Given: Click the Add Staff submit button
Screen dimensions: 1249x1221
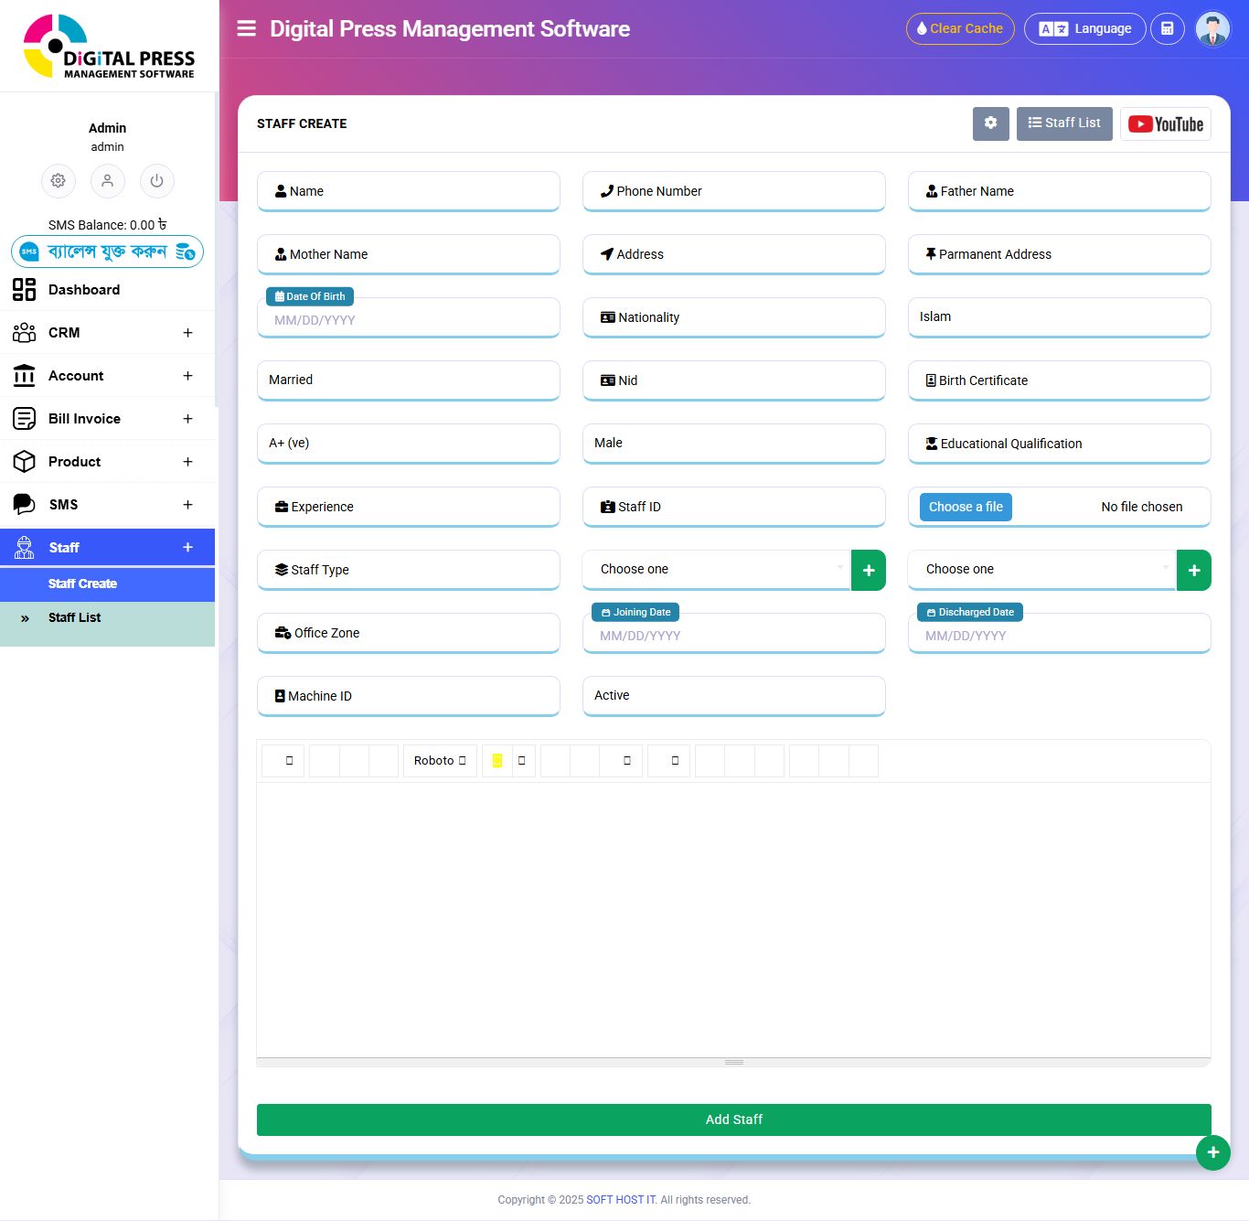Looking at the screenshot, I should point(733,1119).
